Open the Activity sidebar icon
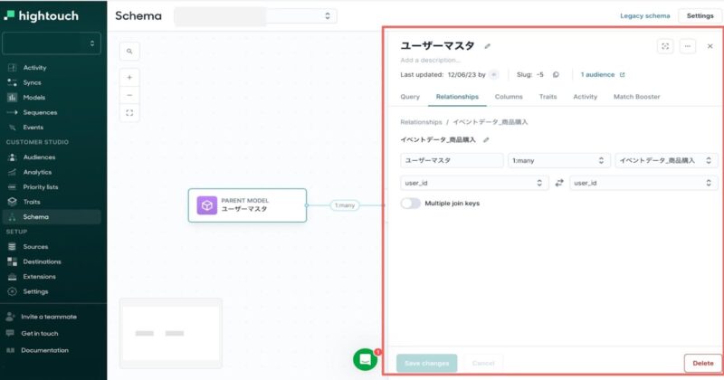 tap(12, 68)
